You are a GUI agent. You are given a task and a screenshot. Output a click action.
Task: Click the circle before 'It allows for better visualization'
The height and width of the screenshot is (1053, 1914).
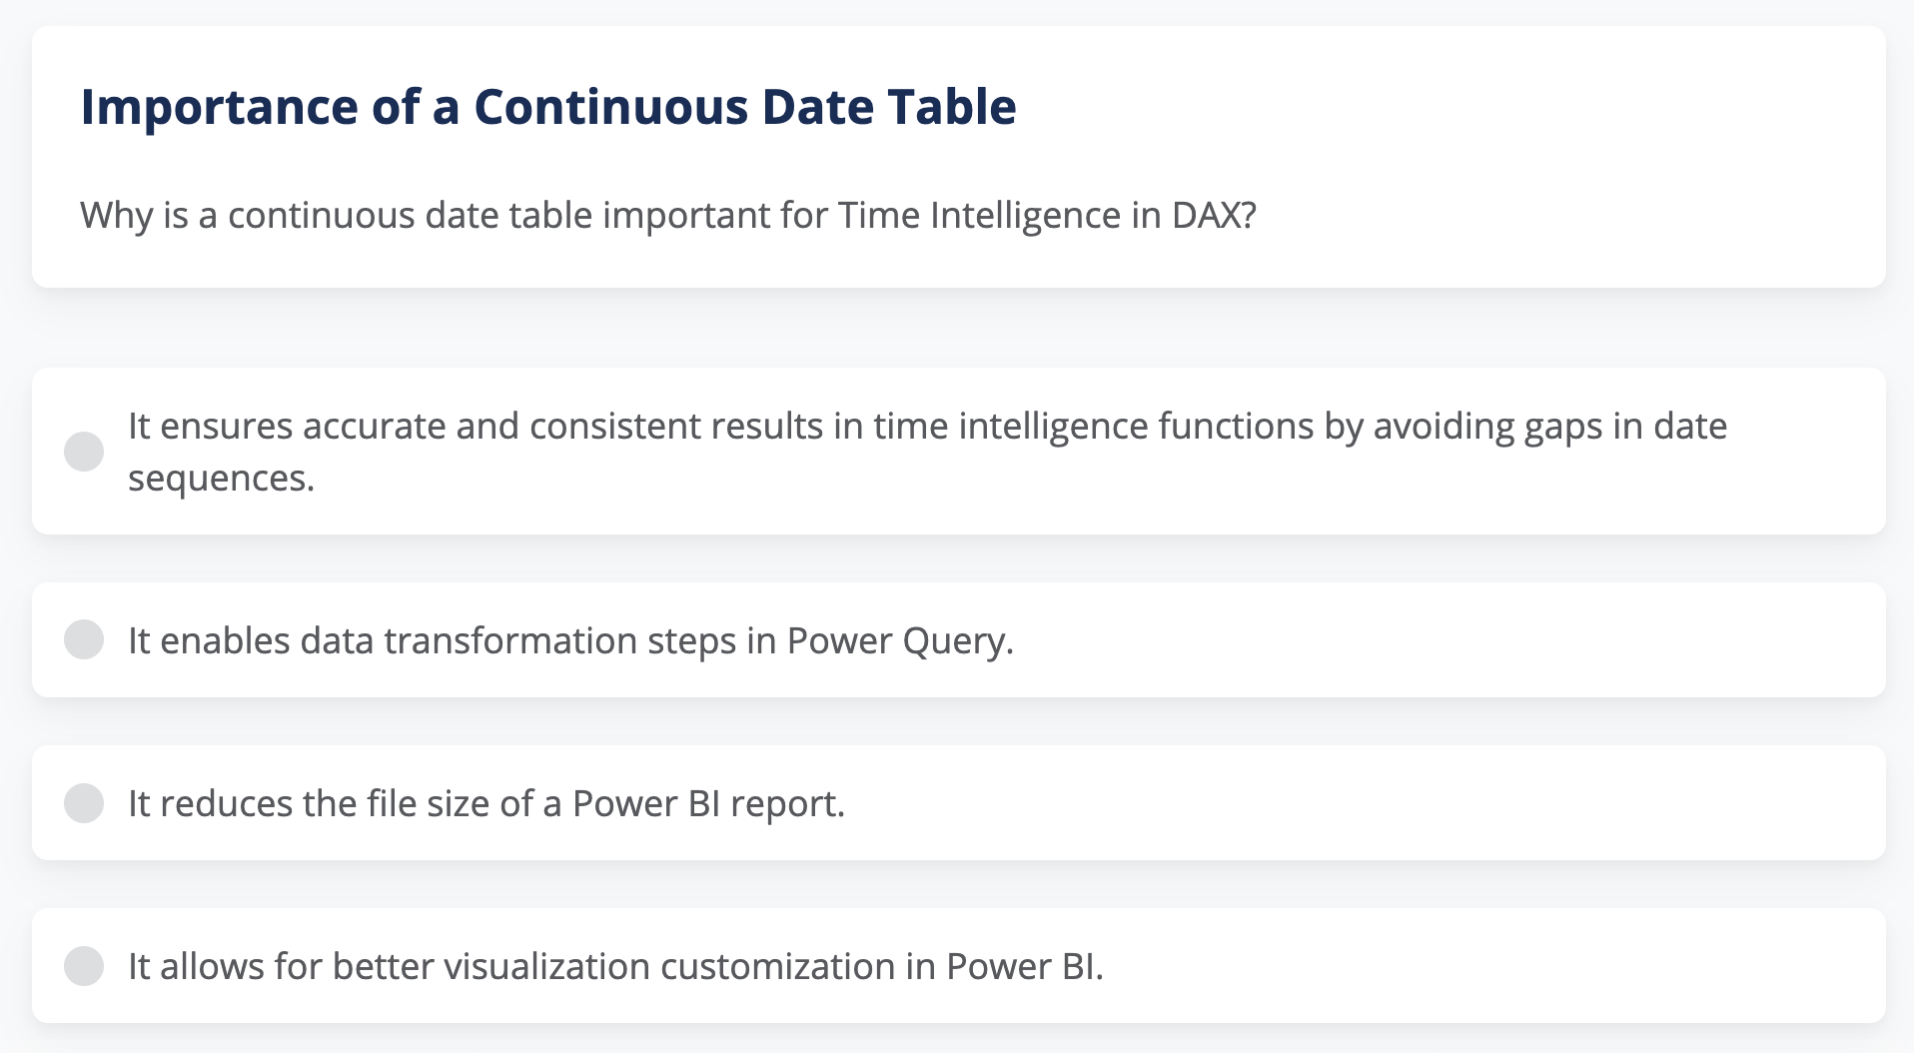pos(85,965)
